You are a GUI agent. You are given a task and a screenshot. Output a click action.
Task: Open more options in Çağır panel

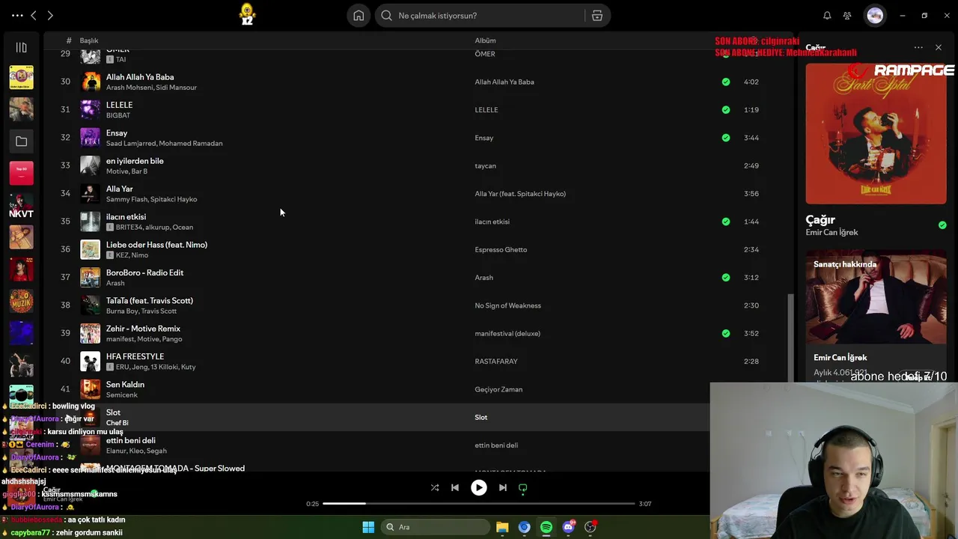(x=918, y=48)
